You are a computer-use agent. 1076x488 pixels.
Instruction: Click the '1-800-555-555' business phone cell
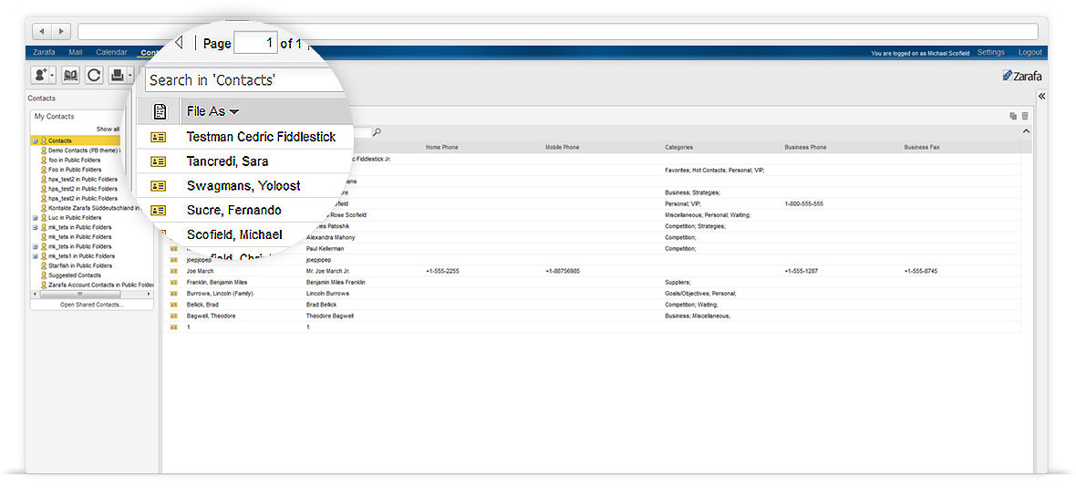click(x=803, y=203)
